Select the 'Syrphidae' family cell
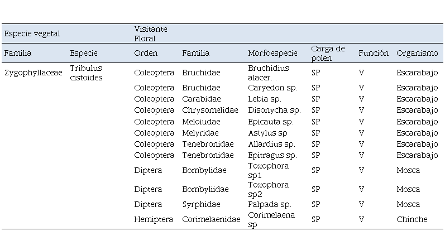This screenshot has height=231, width=445. tap(201, 205)
